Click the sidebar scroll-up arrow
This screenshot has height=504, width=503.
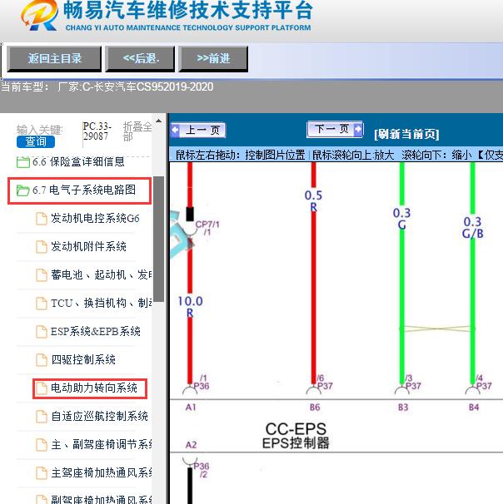(158, 121)
